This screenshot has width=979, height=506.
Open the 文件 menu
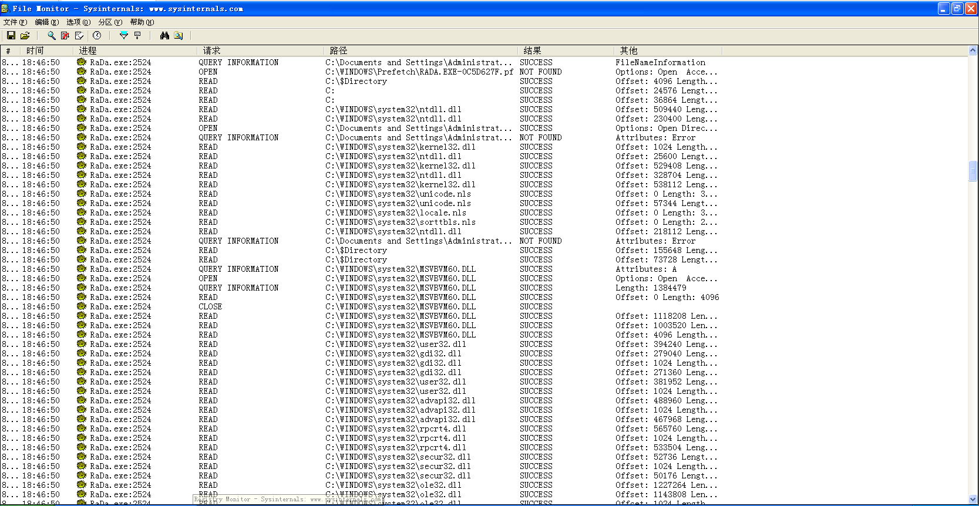[15, 22]
